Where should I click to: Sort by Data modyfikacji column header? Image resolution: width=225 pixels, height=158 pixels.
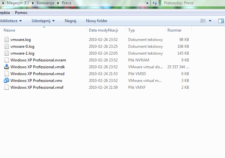pos(103,30)
